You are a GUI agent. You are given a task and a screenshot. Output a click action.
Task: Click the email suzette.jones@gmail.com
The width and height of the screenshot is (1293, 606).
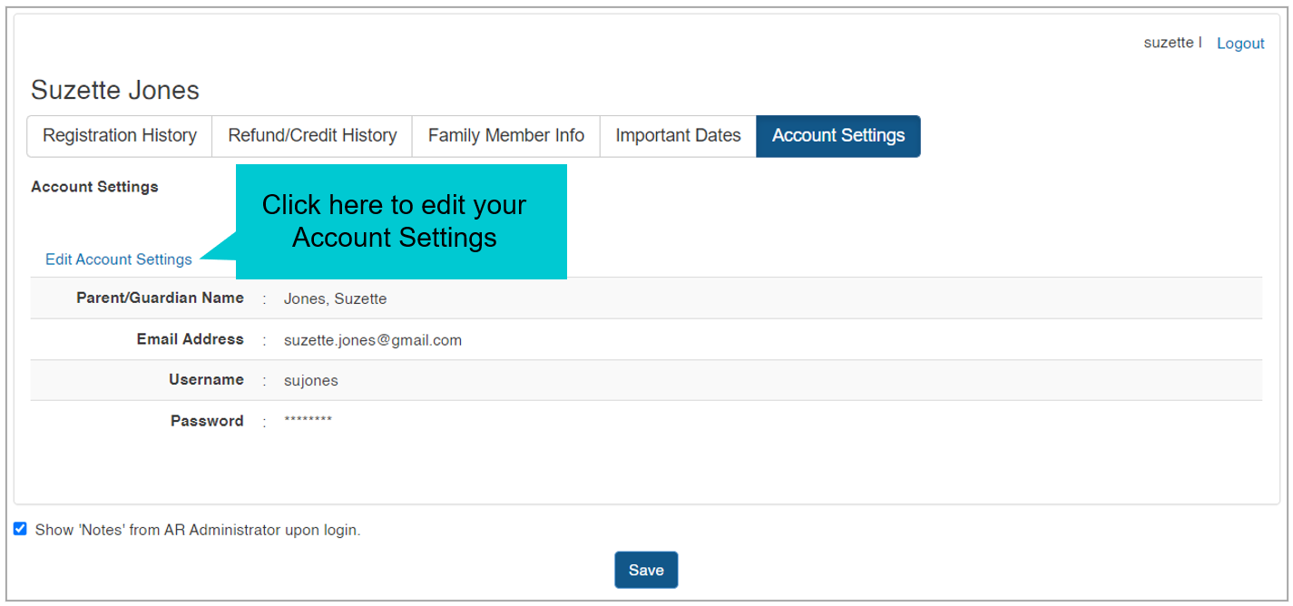pyautogui.click(x=373, y=340)
